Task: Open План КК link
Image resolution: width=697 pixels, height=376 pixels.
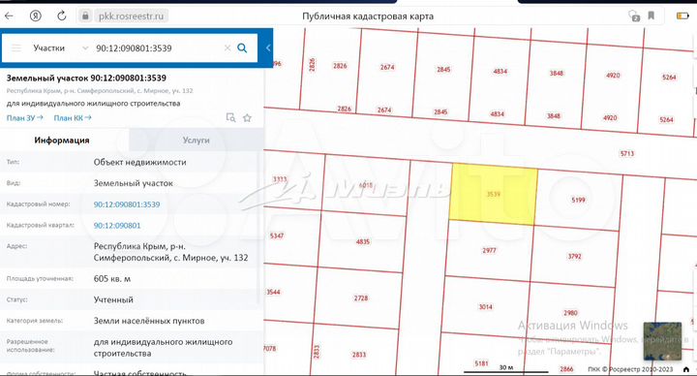Action: click(73, 118)
